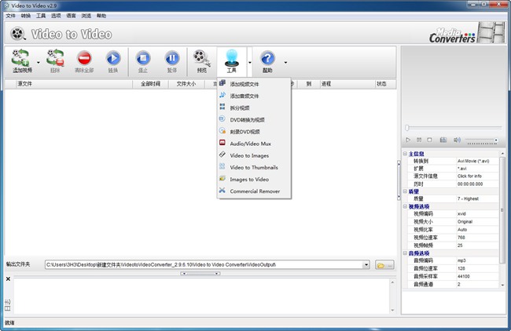Take a snapshot with the camera icon
The image size is (511, 331).
[x=443, y=140]
